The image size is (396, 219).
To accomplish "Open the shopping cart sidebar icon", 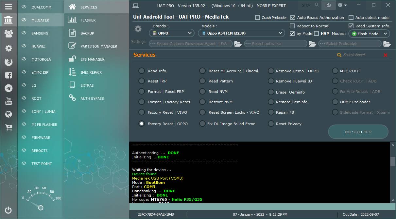I will (9, 127).
